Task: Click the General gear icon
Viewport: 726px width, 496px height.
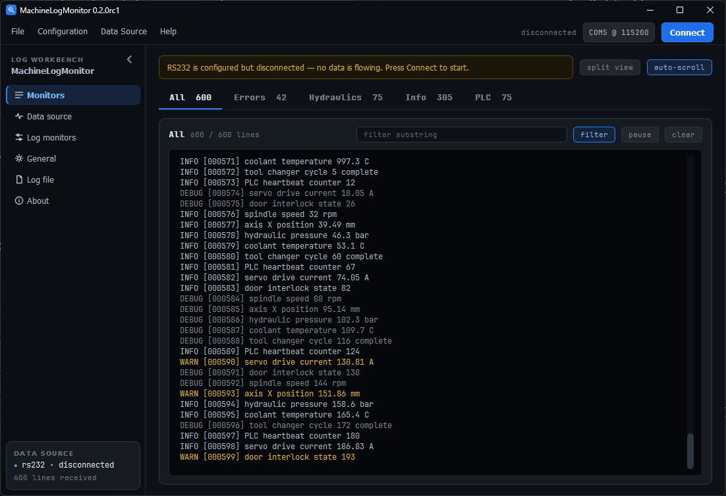Action: coord(19,158)
